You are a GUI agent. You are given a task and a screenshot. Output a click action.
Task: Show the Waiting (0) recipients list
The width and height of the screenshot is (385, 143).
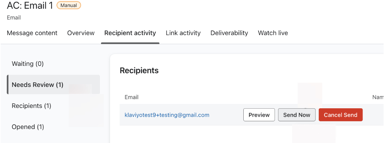pyautogui.click(x=28, y=64)
